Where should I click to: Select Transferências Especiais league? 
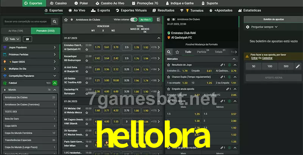[30, 140]
